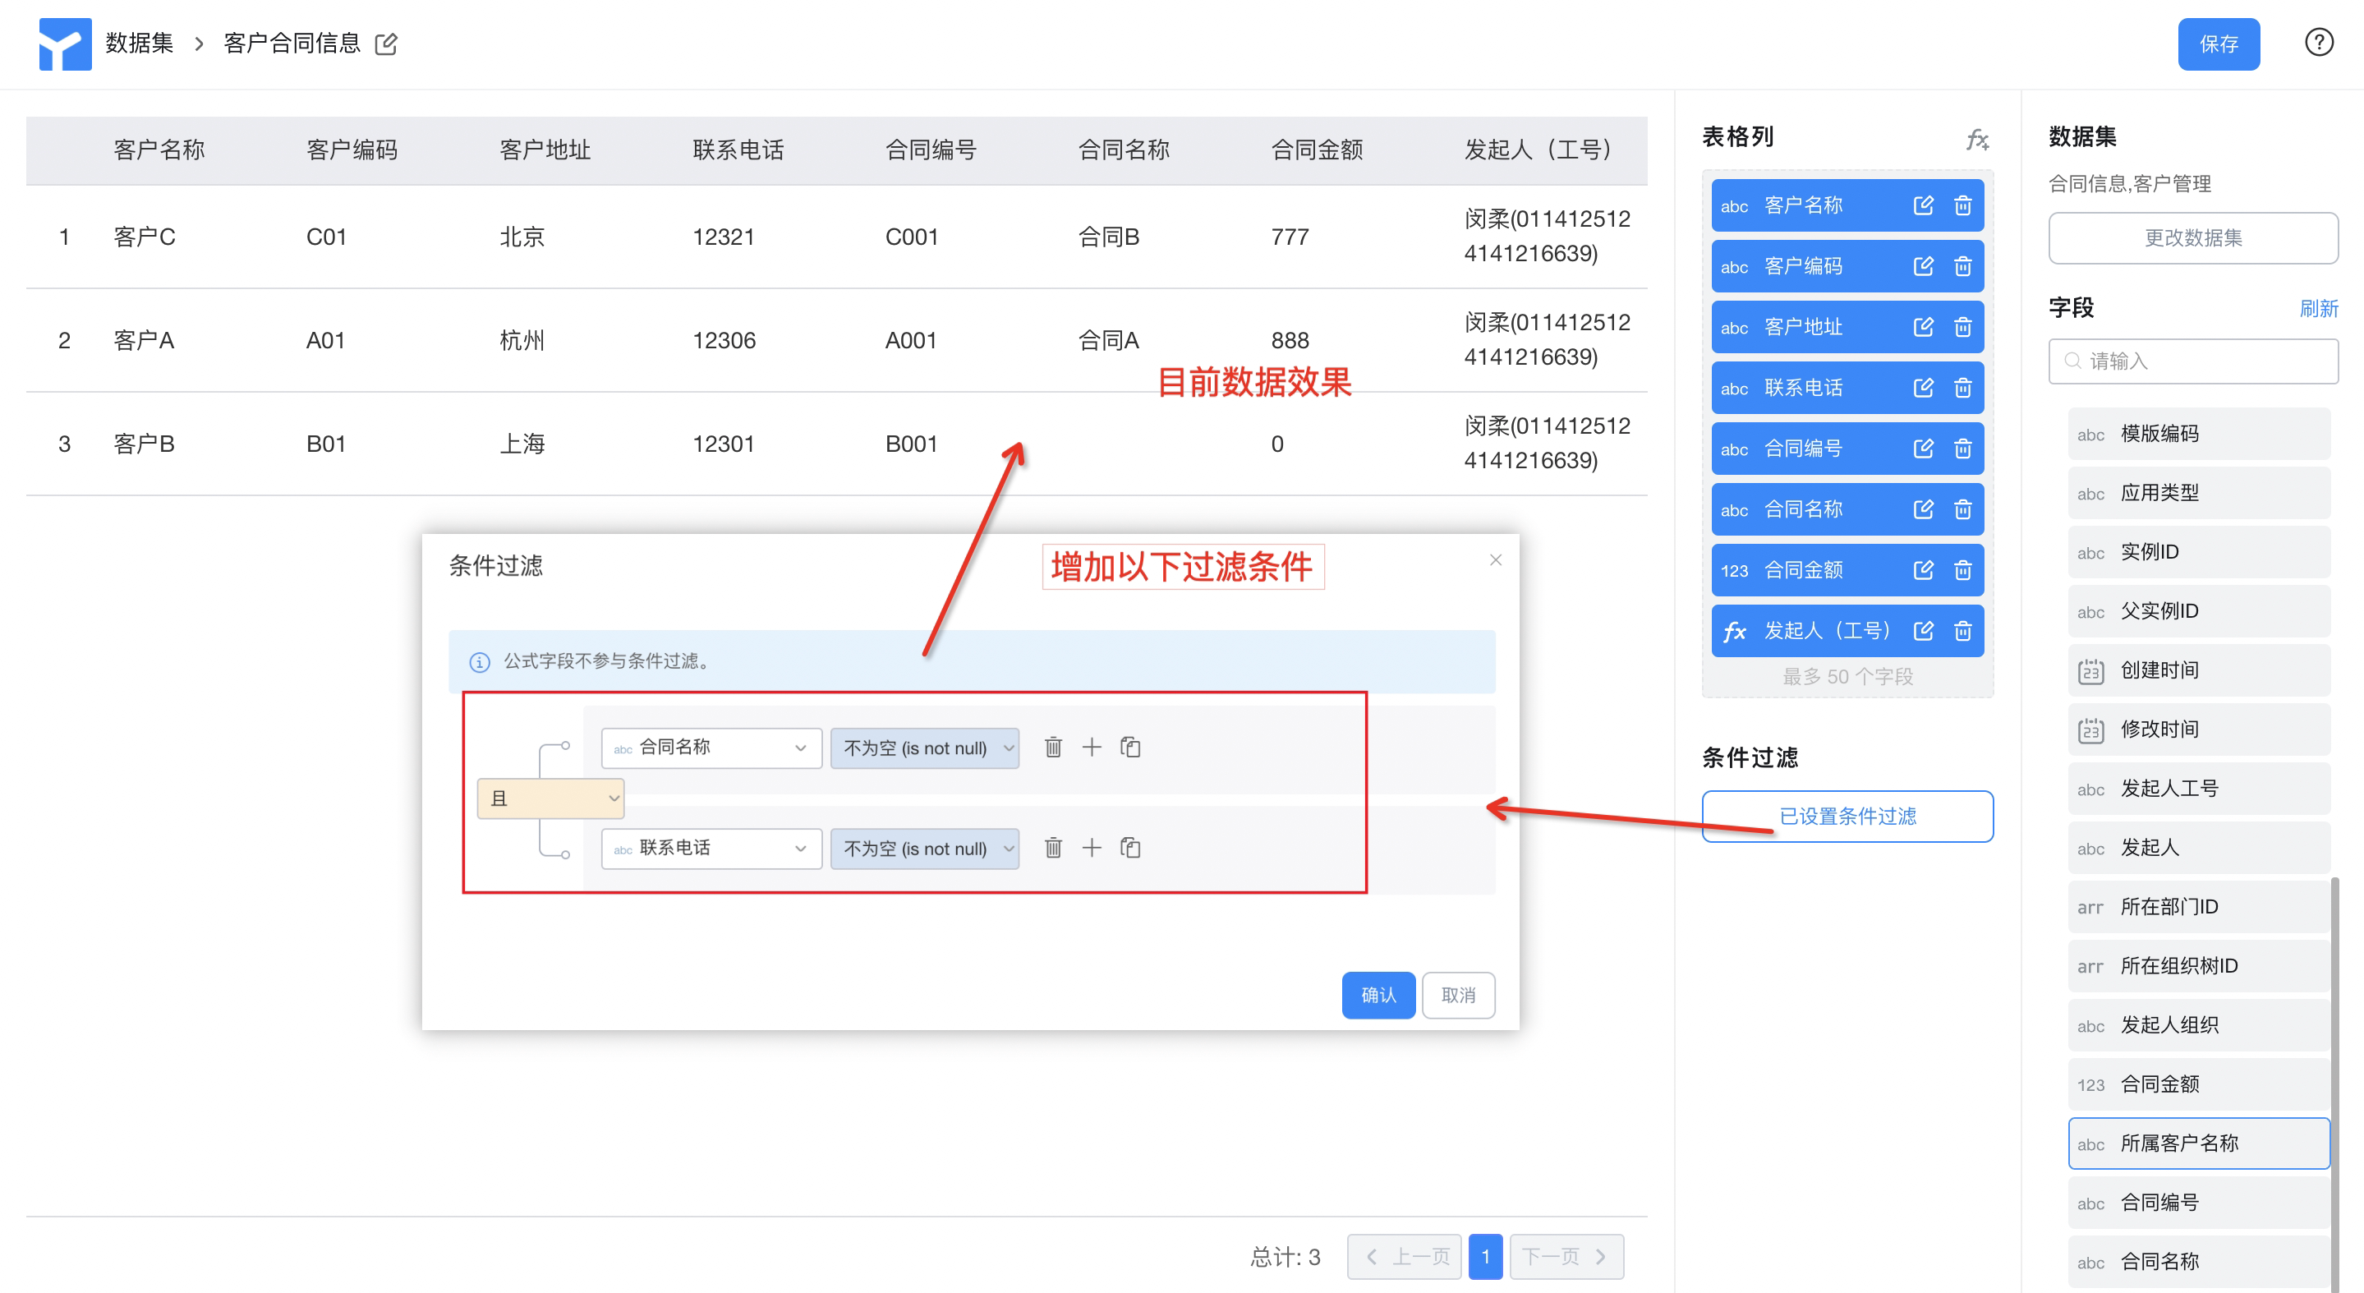2364x1293 pixels.
Task: Click the 刷新 refresh link
Action: pos(2317,308)
